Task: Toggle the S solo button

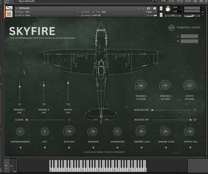Action: (161, 8)
